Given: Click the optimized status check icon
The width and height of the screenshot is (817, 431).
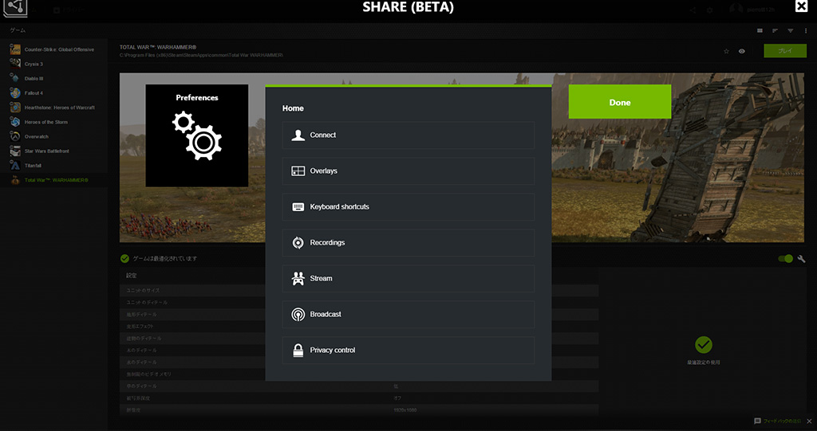Looking at the screenshot, I should pos(124,259).
